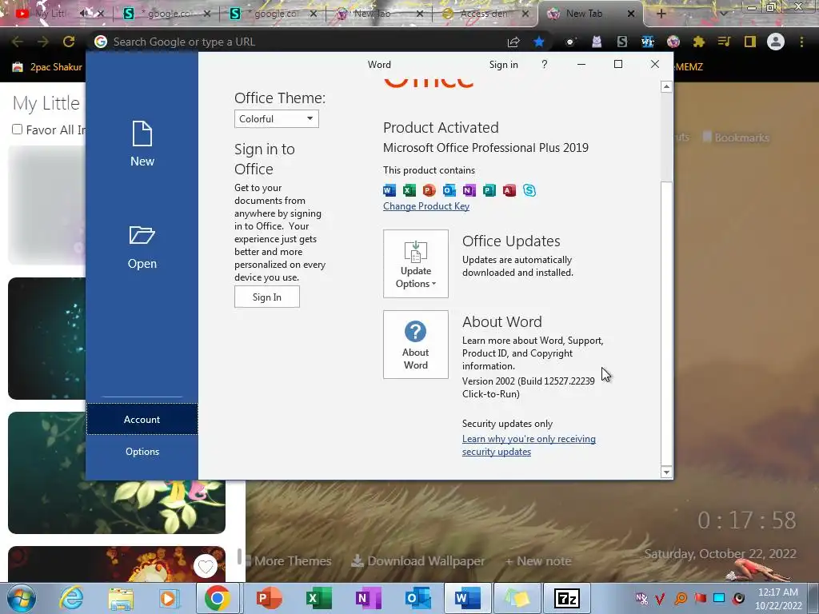Image resolution: width=819 pixels, height=614 pixels.
Task: Open a new Chrome tab with plus
Action: (x=661, y=14)
